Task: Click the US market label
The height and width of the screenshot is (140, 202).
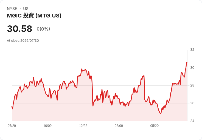Action: tap(26, 9)
